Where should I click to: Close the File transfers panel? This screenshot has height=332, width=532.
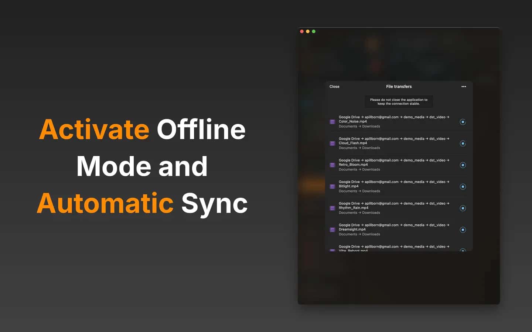pos(334,87)
